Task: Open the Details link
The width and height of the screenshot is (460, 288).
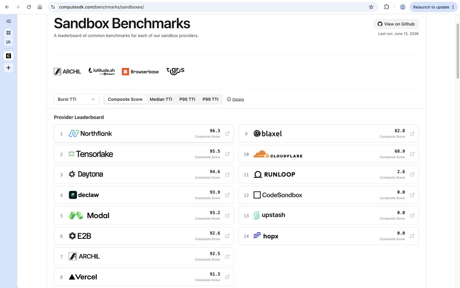Action: (238, 99)
